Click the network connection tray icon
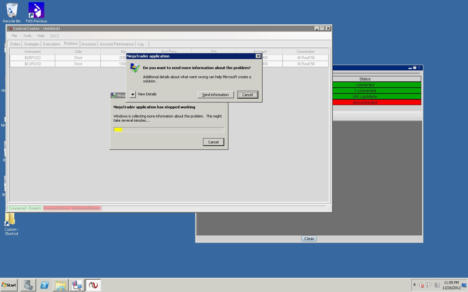Image resolution: width=468 pixels, height=292 pixels. click(437, 286)
